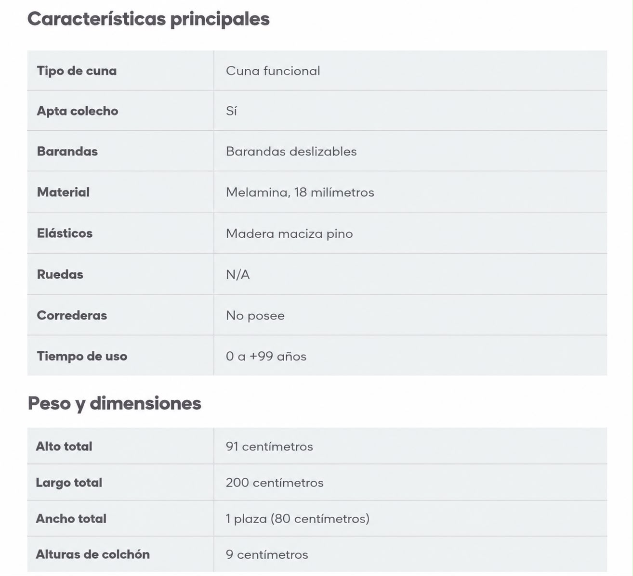Image resolution: width=633 pixels, height=576 pixels.
Task: Click the Barandas deslizables value
Action: tap(291, 152)
